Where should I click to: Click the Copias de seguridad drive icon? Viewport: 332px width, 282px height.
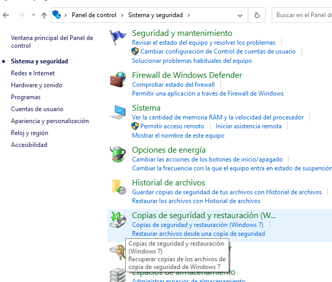[x=118, y=220]
